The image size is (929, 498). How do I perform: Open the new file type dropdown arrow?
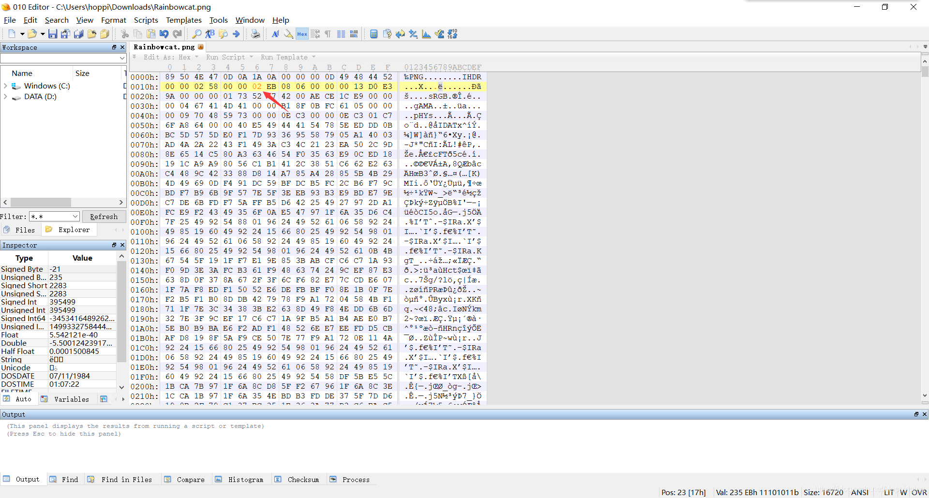[22, 34]
